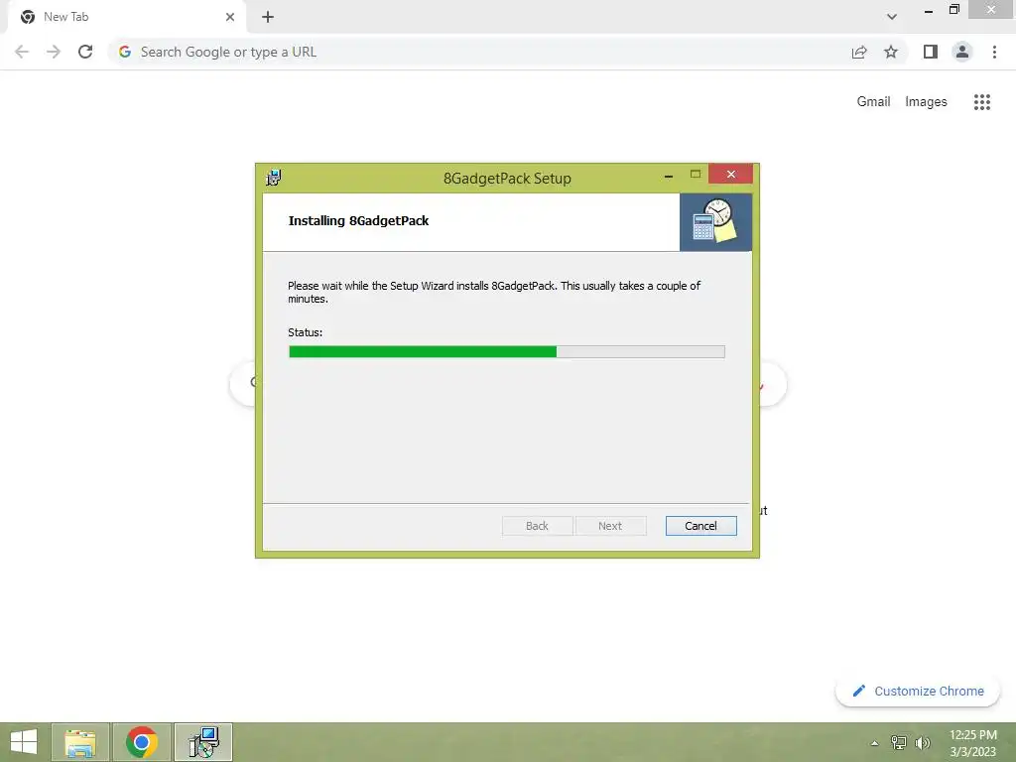Show hidden system tray icons
This screenshot has height=762, width=1016.
pyautogui.click(x=874, y=743)
